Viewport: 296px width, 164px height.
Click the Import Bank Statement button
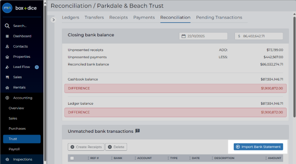(258, 147)
